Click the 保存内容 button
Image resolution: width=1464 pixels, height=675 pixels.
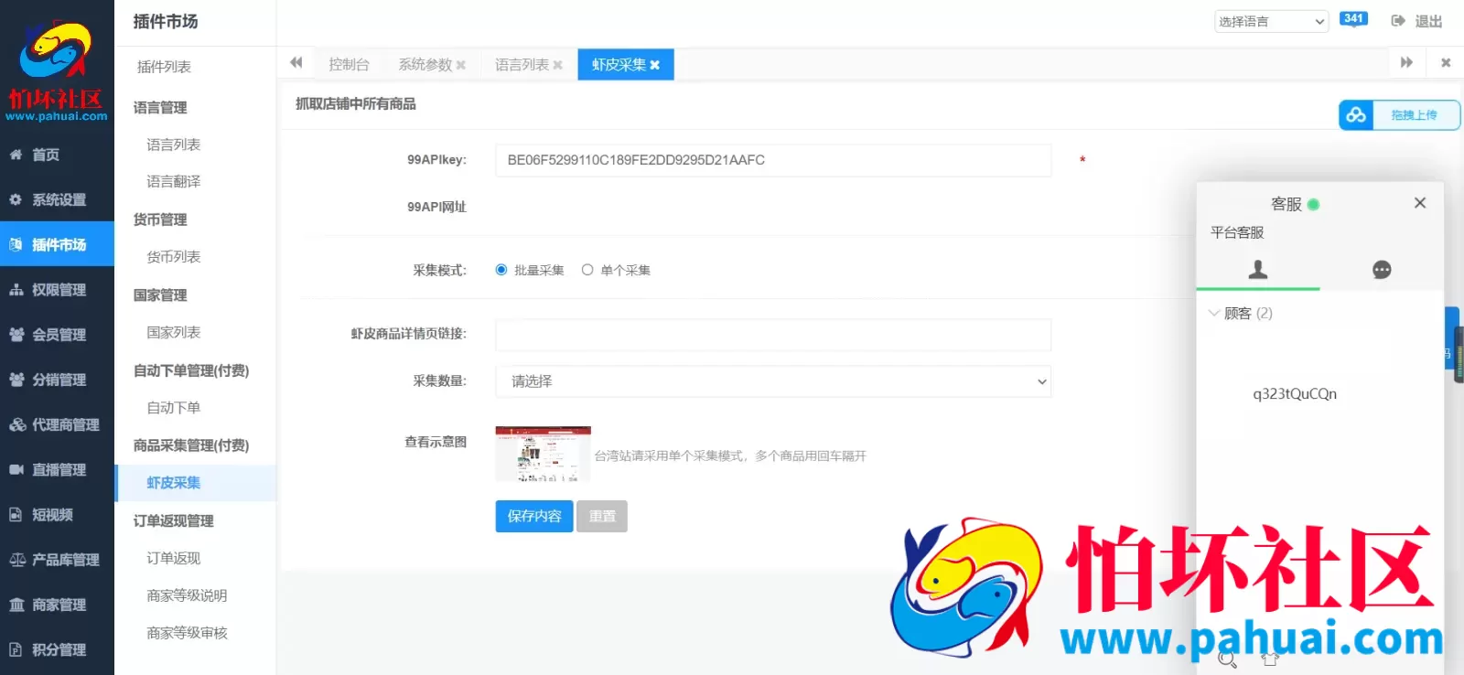534,516
